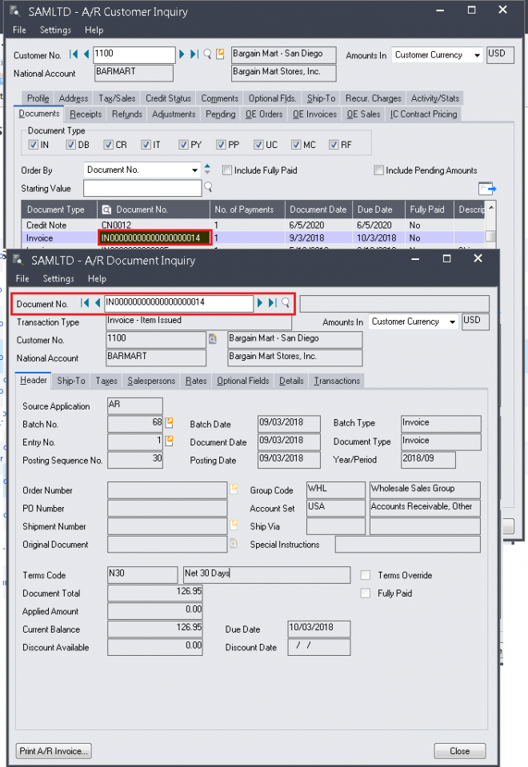Go to first customer record arrow
The width and height of the screenshot is (528, 767).
click(74, 54)
